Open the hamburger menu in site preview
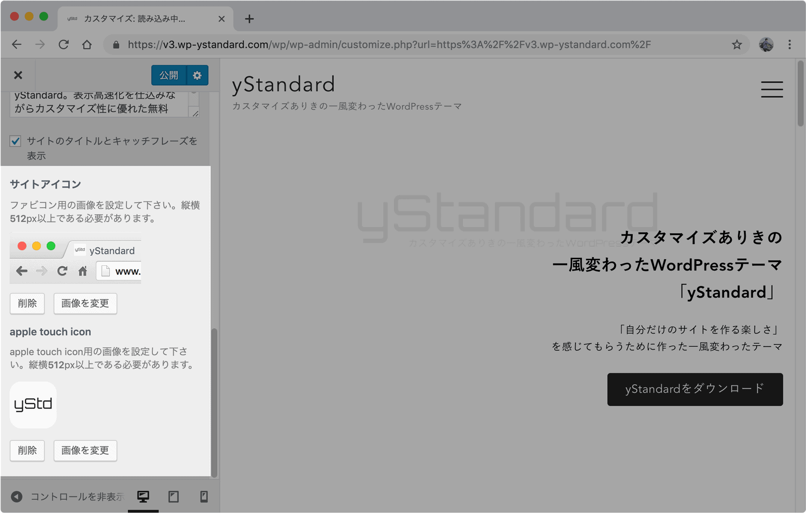Screen dimensions: 806x513 tap(772, 90)
